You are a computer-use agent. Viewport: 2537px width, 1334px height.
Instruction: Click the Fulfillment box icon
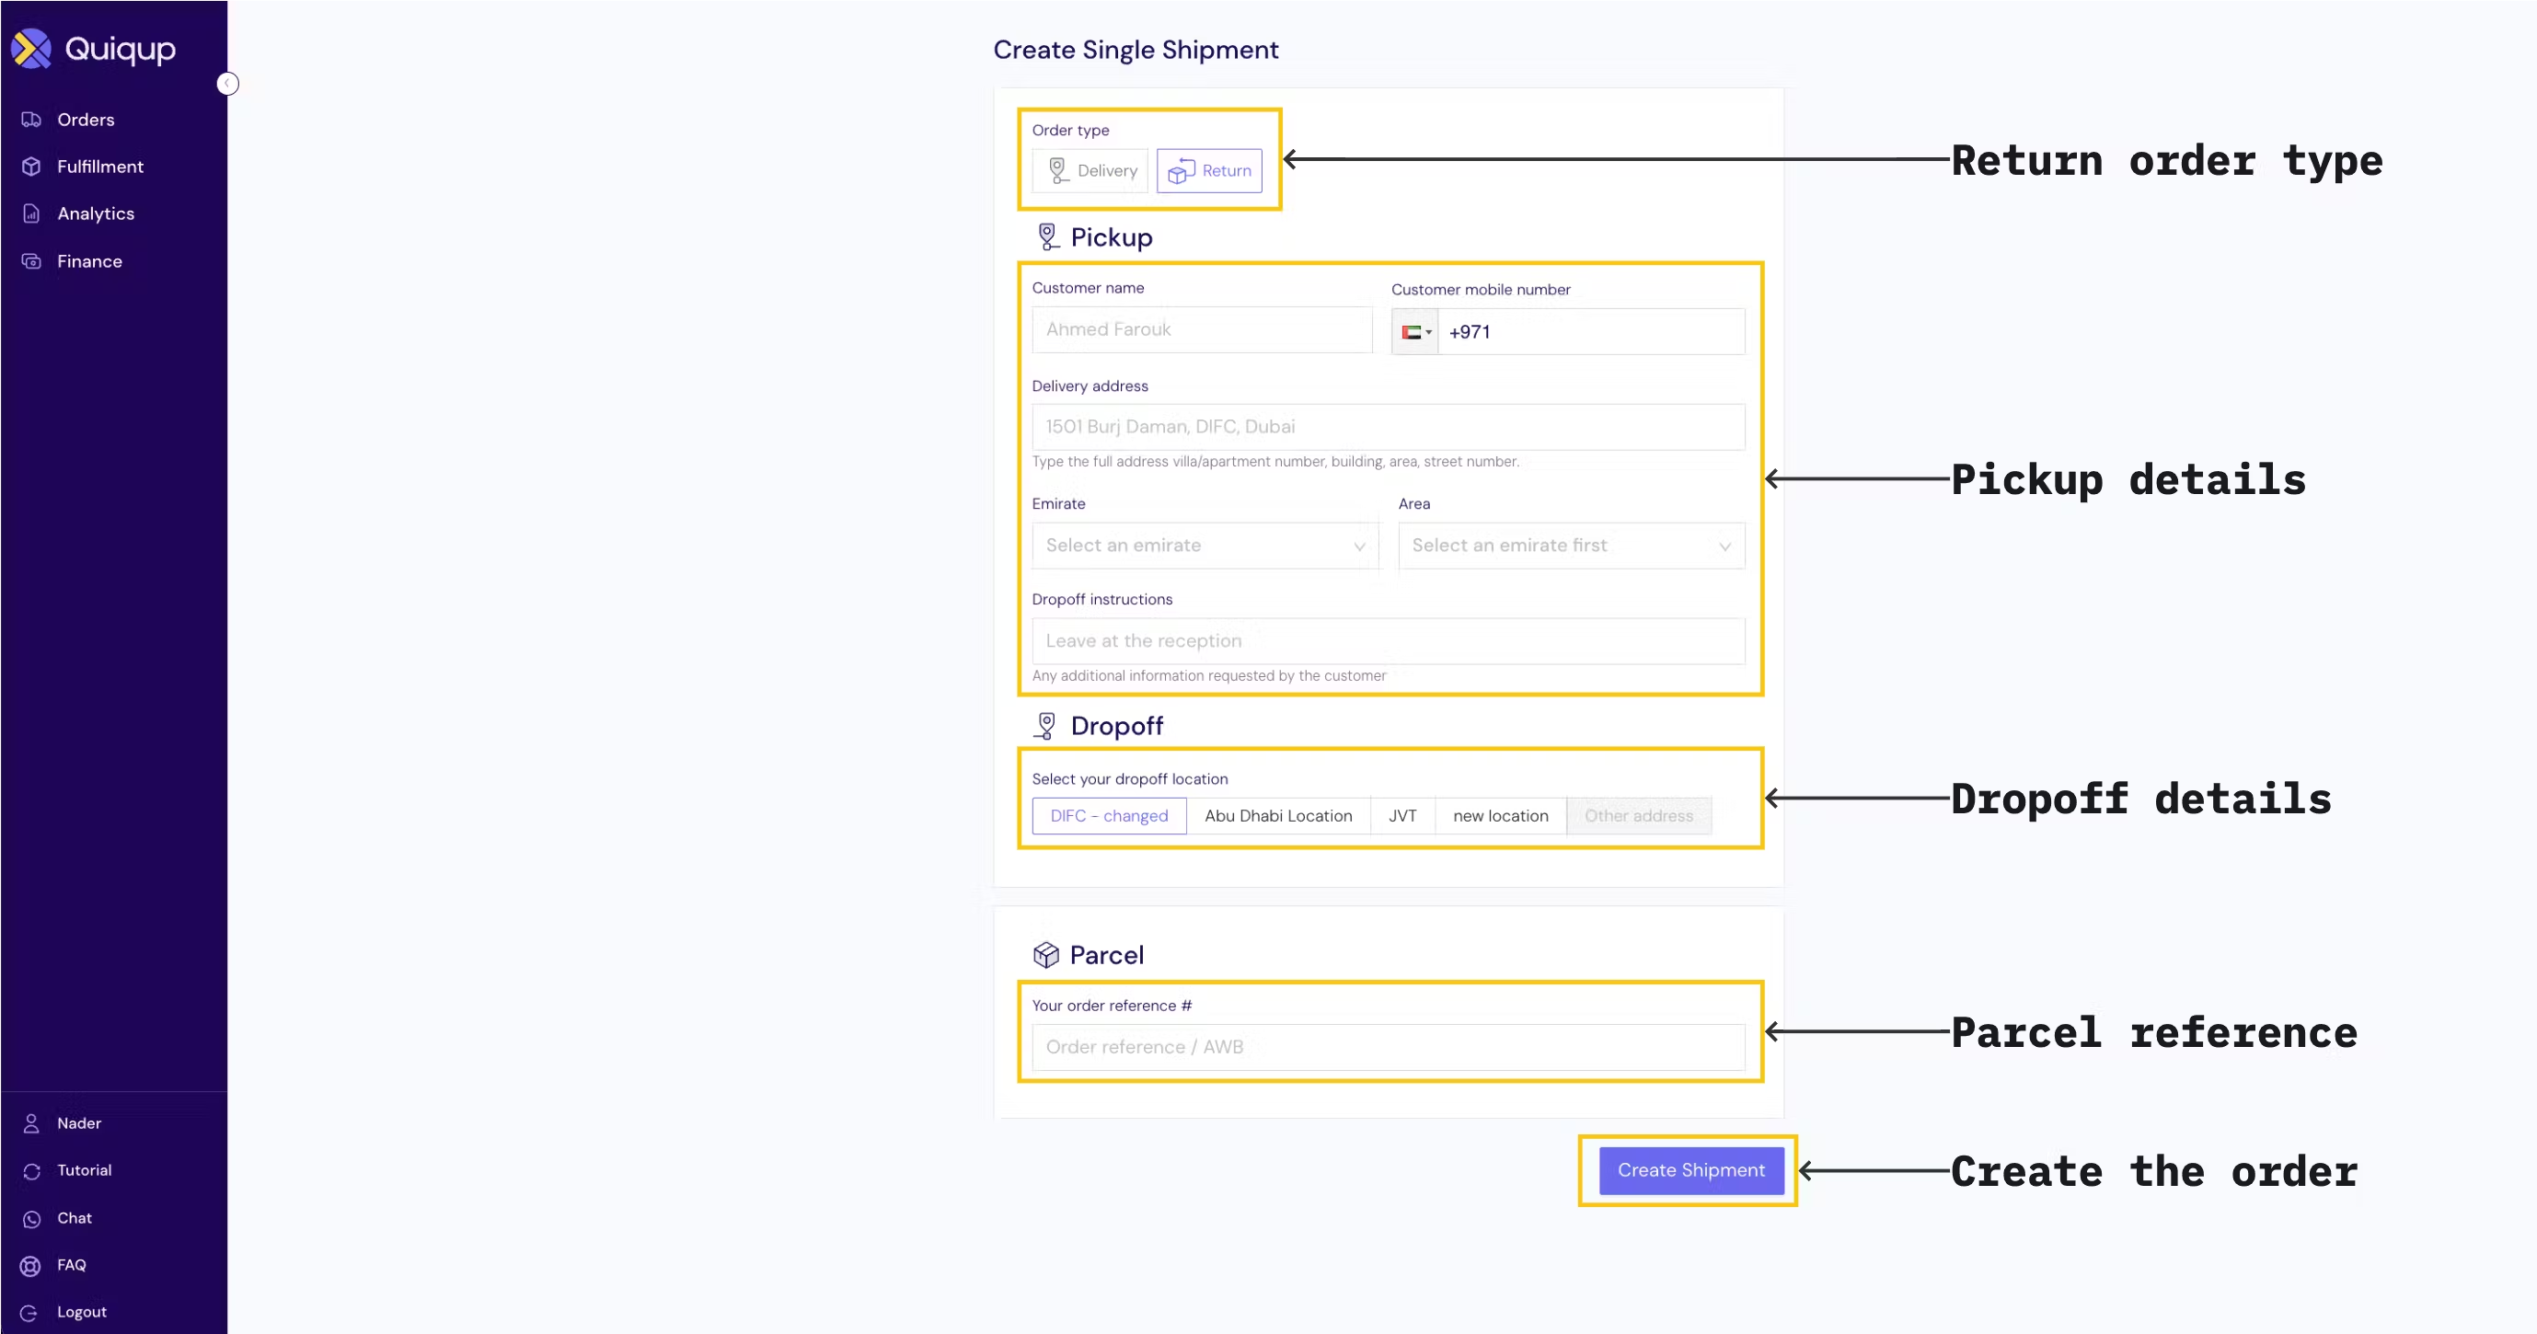(x=31, y=167)
